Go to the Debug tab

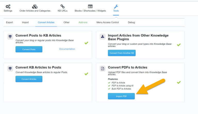tap(131, 22)
